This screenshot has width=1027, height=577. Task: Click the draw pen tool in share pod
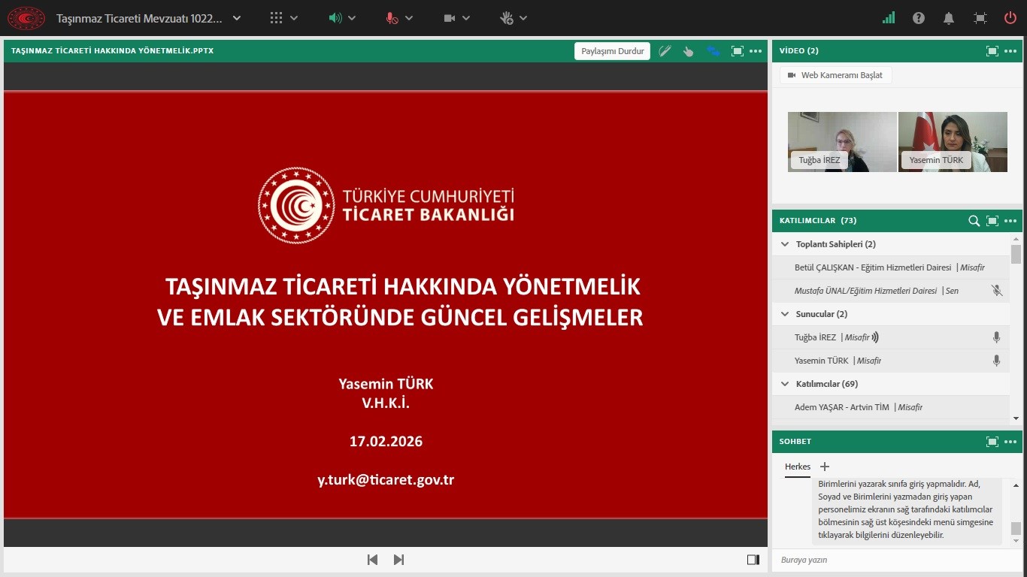665,51
